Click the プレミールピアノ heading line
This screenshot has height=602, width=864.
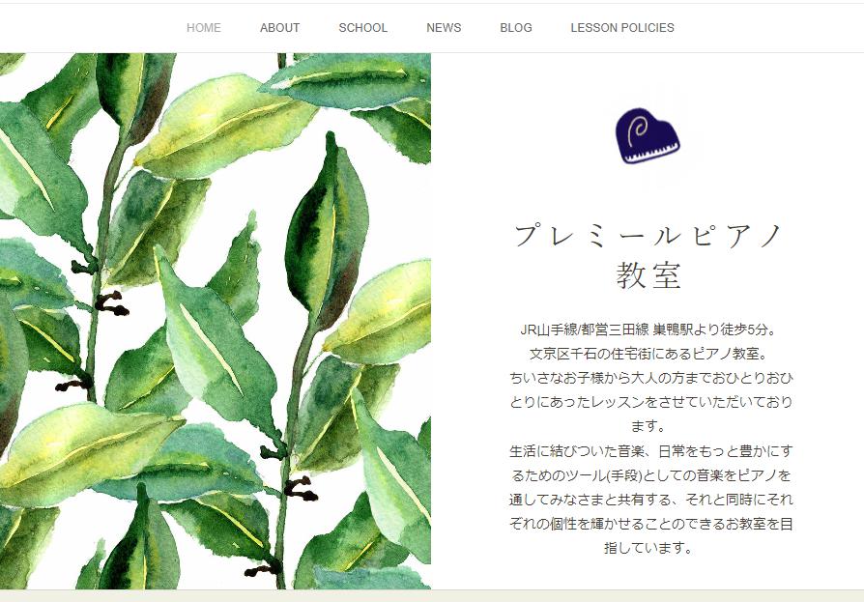coord(648,235)
